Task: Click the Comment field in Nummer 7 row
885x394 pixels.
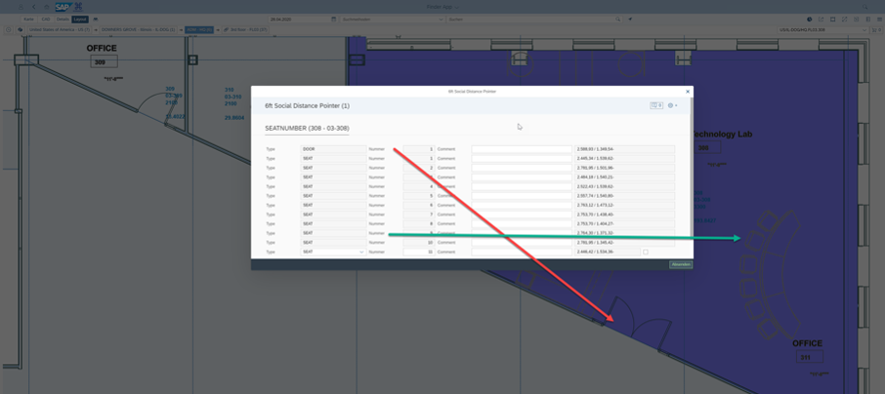Action: (x=522, y=215)
